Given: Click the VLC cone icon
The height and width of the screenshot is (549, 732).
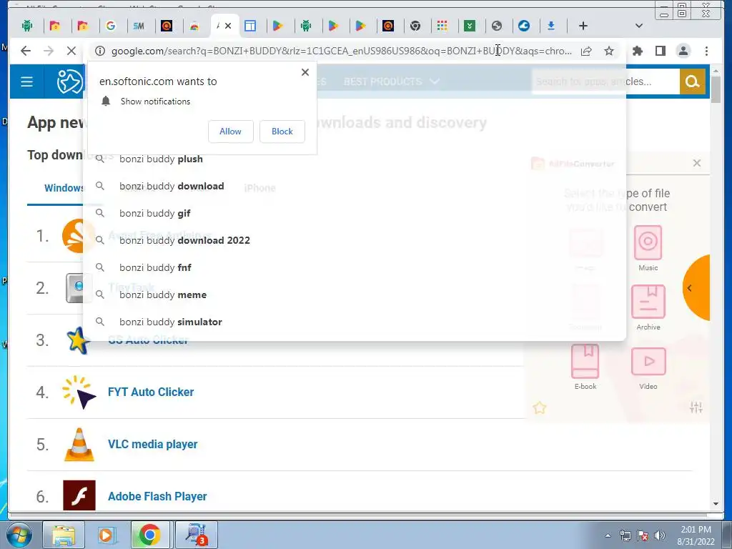Looking at the screenshot, I should pyautogui.click(x=79, y=445).
